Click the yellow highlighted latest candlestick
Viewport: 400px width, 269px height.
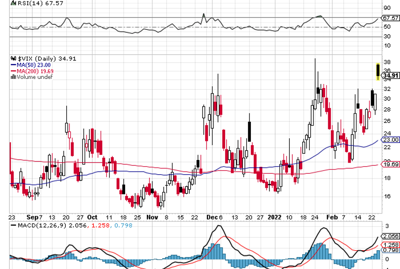(378, 71)
